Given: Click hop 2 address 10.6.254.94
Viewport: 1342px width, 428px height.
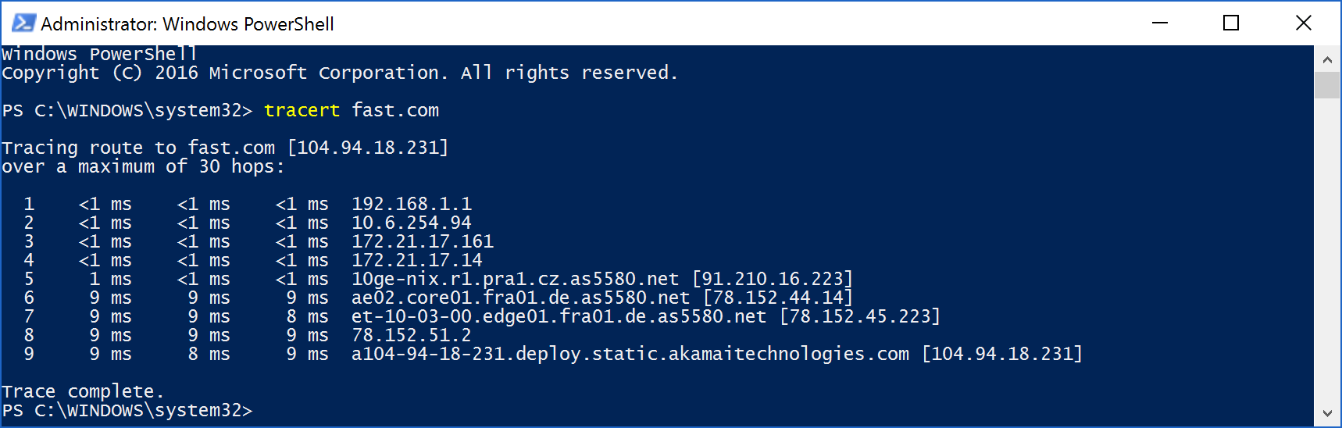Looking at the screenshot, I should [x=412, y=223].
